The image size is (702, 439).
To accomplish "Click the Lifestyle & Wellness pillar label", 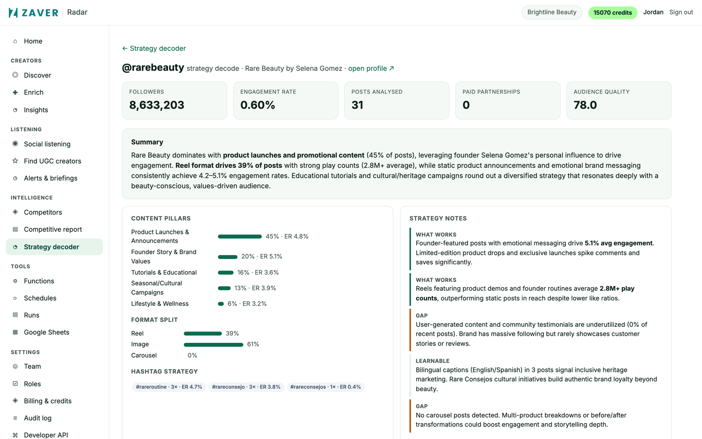I will (160, 304).
